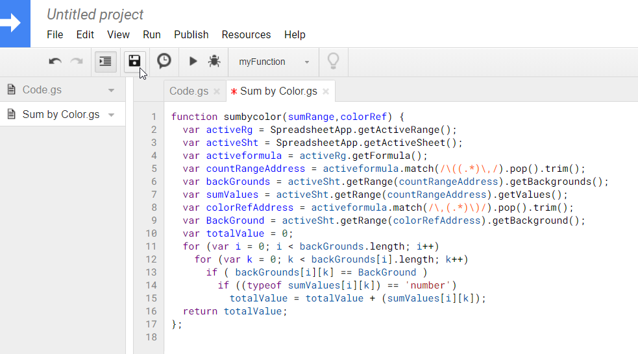This screenshot has width=638, height=354.
Task: Open the current project's triggers clock icon
Action: click(x=164, y=61)
